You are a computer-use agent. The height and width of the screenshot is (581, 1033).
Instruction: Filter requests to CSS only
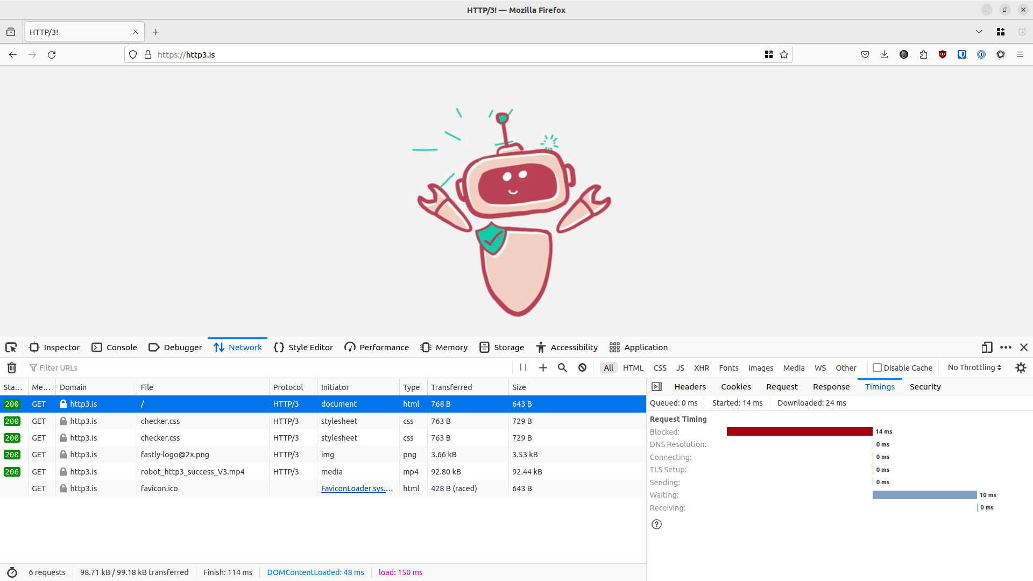pyautogui.click(x=660, y=368)
